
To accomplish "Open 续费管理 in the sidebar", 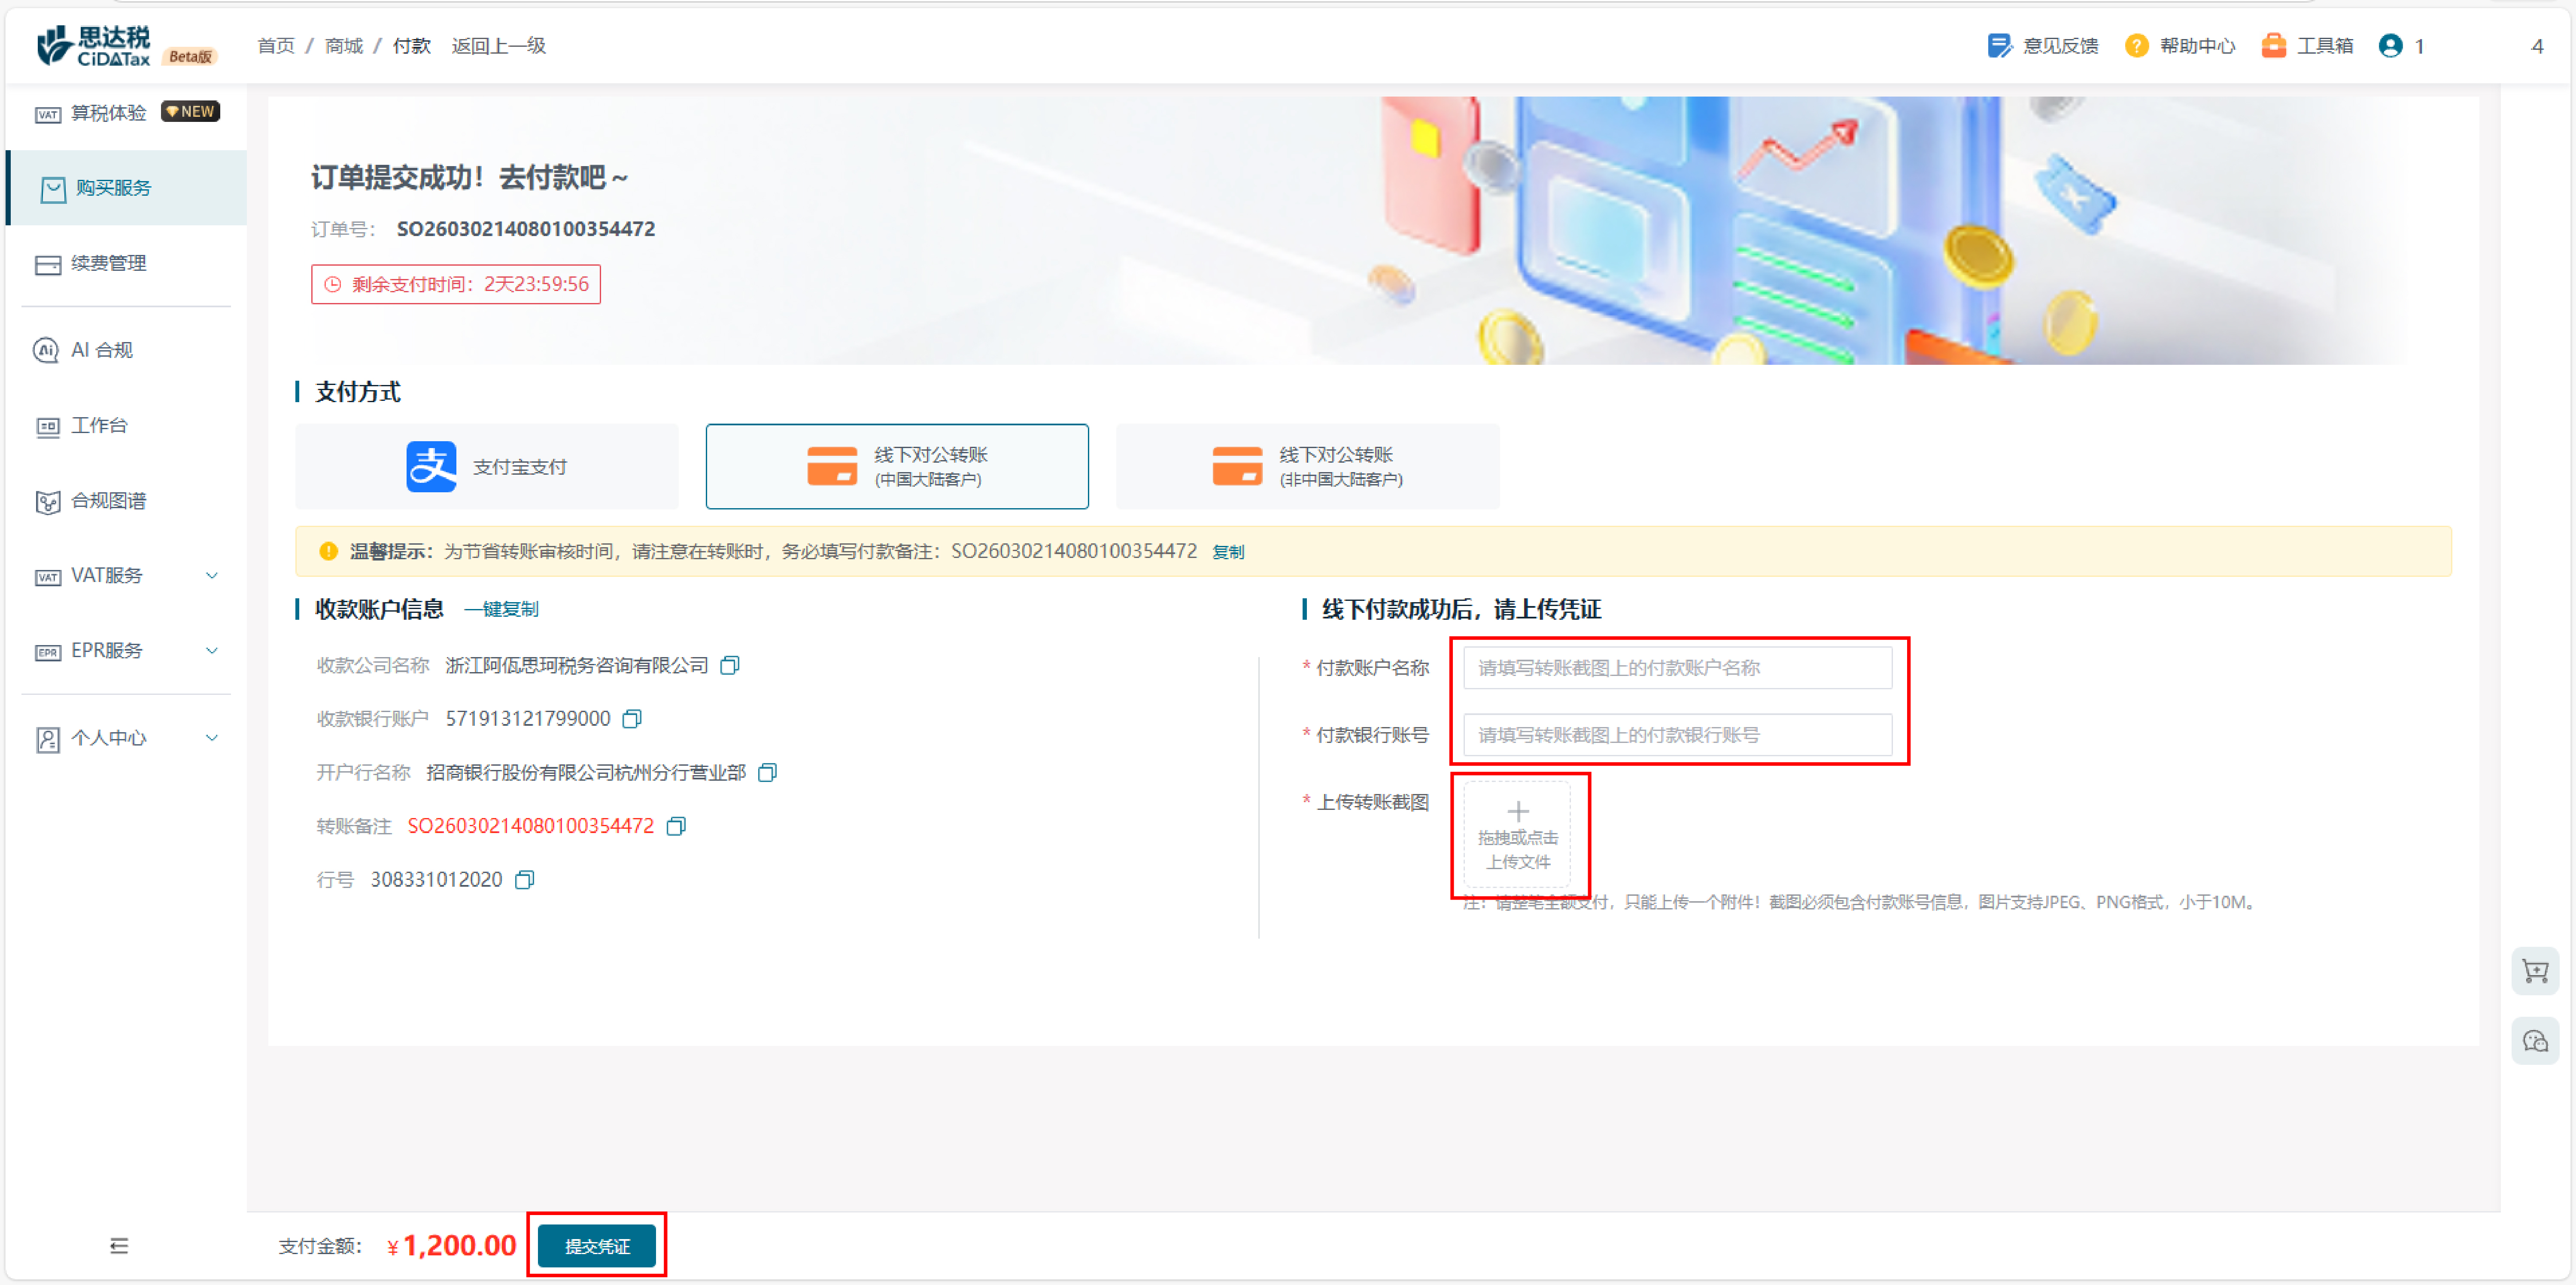I will (109, 264).
